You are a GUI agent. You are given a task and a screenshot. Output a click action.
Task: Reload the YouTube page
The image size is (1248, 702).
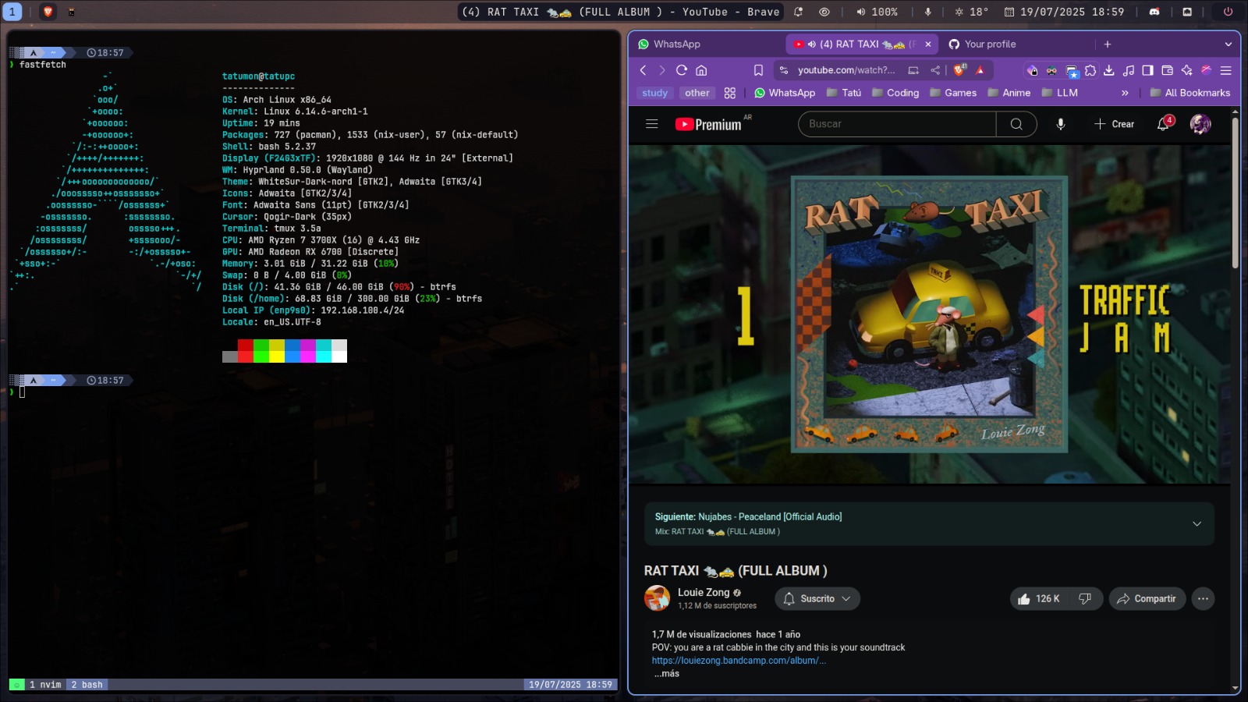point(682,70)
